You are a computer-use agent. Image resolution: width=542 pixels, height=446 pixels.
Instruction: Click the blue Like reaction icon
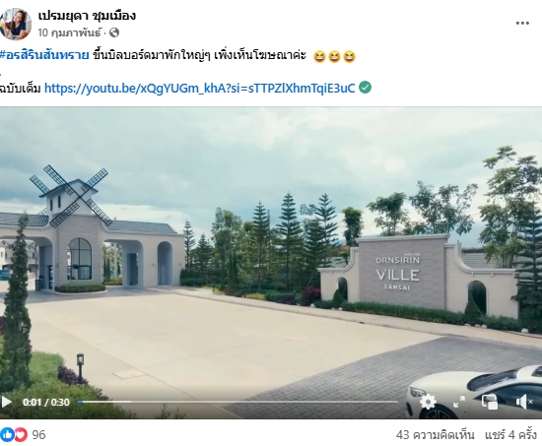[x=7, y=434]
